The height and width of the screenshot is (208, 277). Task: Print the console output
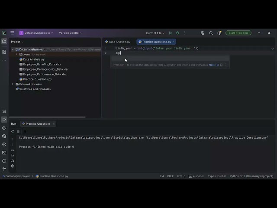click(x=13, y=161)
